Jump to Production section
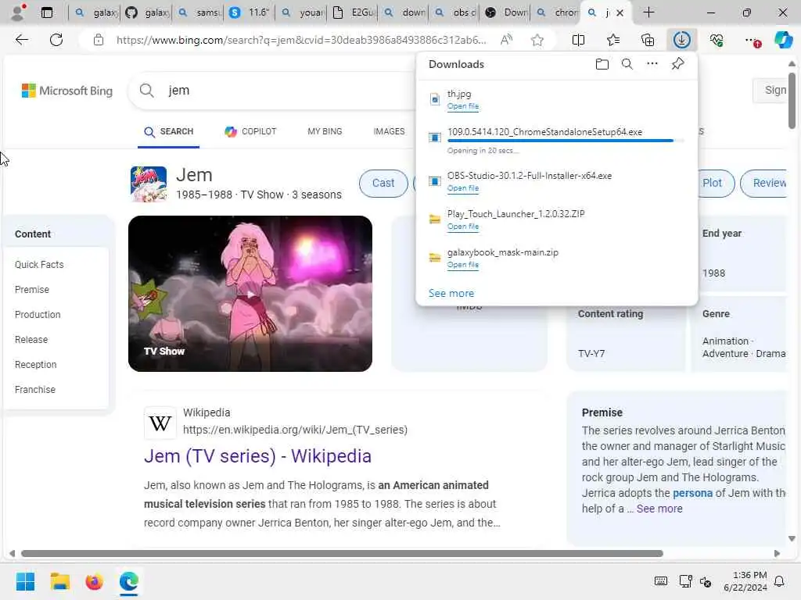801x600 pixels. click(38, 315)
